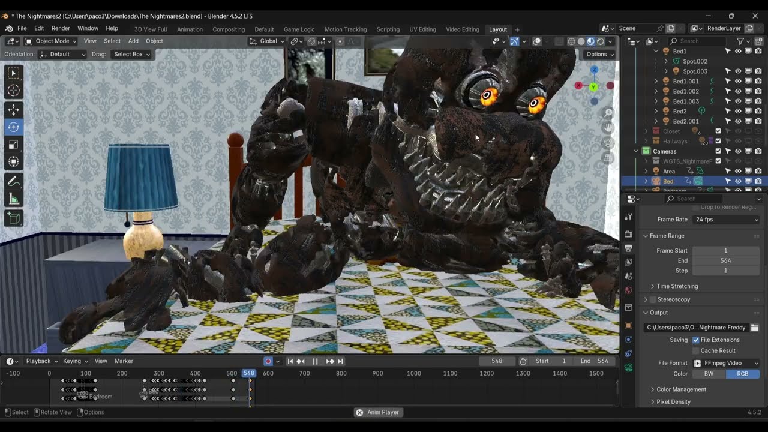This screenshot has width=768, height=432.
Task: Switch to Animation workspace tab
Action: [190, 29]
